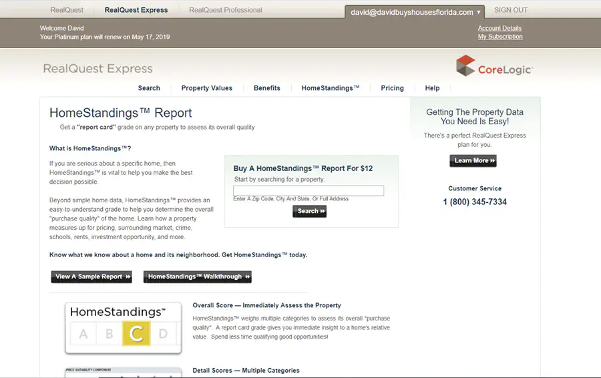The image size is (601, 378).
Task: Open the Search menu item
Action: pyautogui.click(x=149, y=88)
